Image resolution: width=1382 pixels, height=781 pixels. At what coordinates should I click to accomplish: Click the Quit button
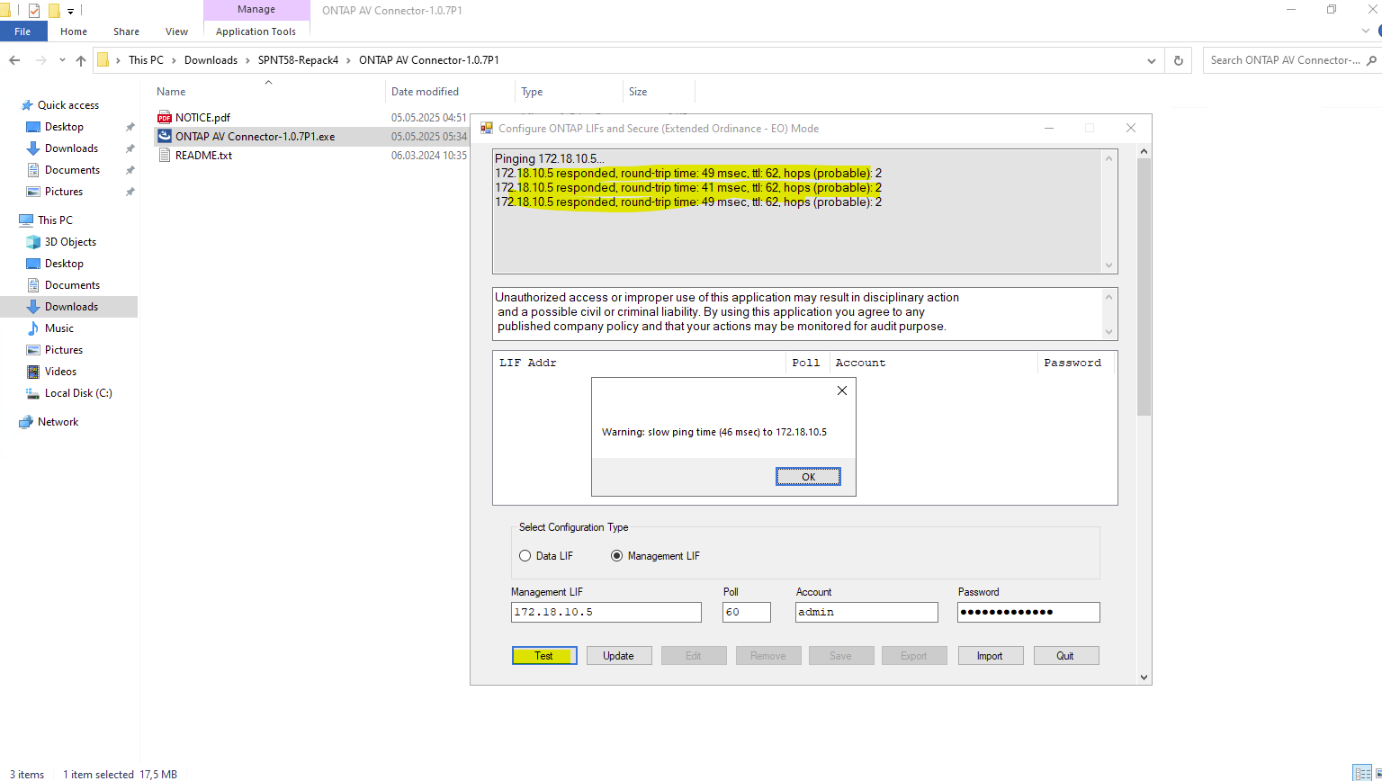click(1065, 656)
